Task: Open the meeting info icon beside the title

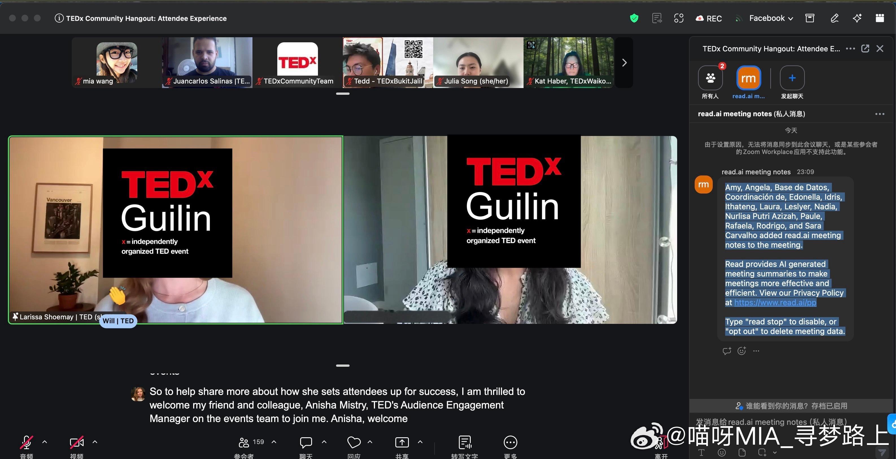Action: point(59,18)
